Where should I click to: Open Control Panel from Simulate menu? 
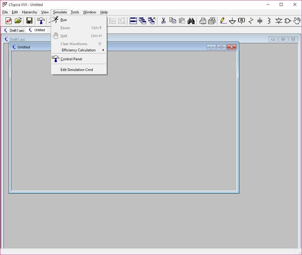71,59
